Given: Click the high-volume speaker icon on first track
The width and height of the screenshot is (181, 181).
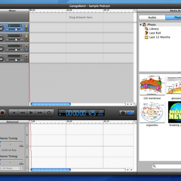Looking at the screenshot, I should [x=22, y=29].
